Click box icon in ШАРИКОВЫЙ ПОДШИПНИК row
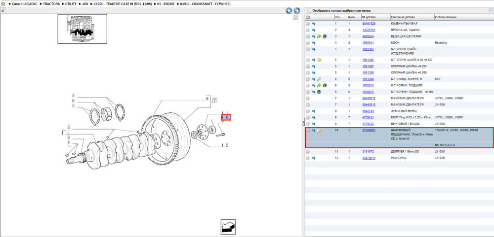 click(319, 130)
